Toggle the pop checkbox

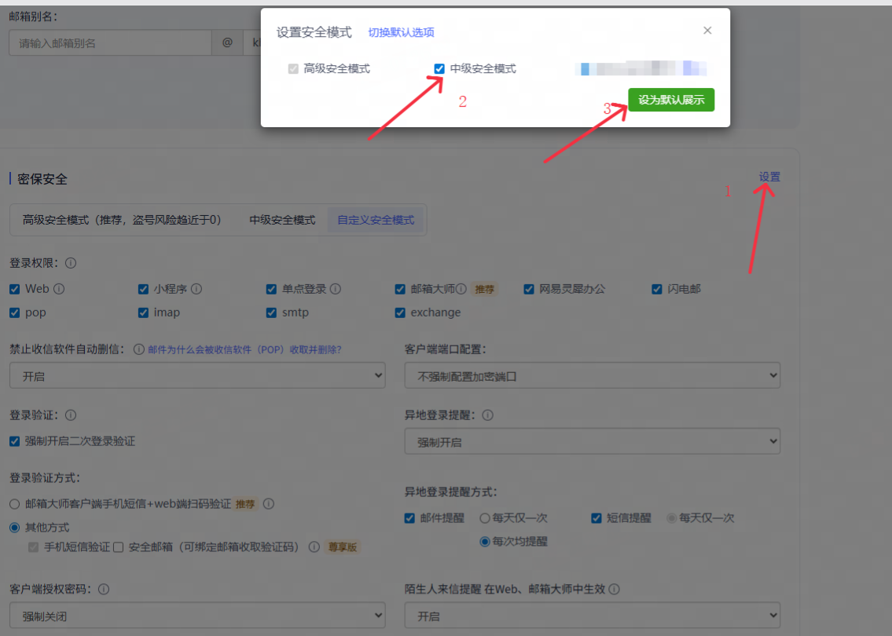[x=15, y=313]
